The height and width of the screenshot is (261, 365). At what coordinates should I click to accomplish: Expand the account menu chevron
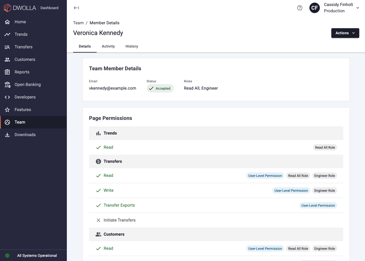[x=358, y=8]
